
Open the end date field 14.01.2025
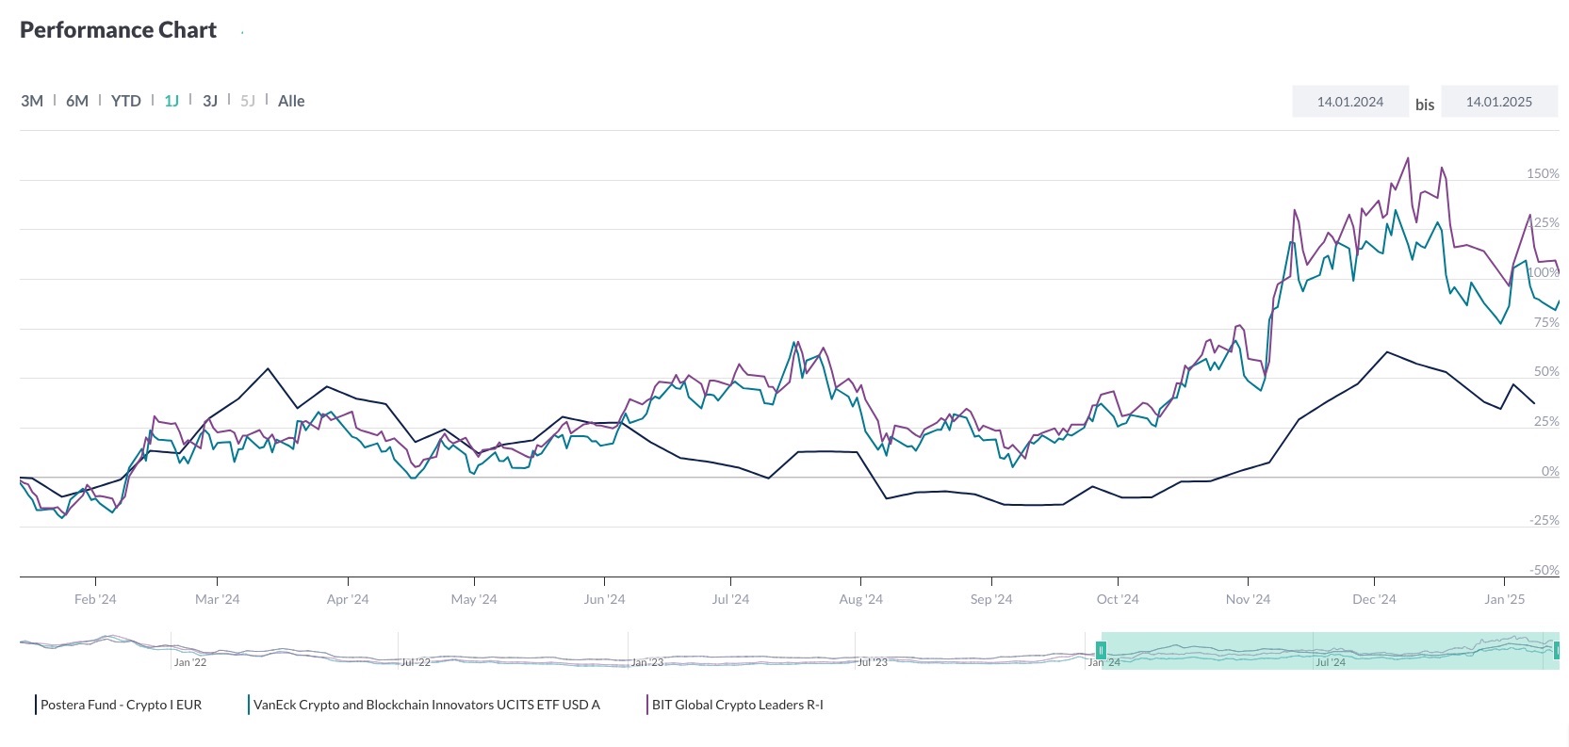pyautogui.click(x=1498, y=102)
